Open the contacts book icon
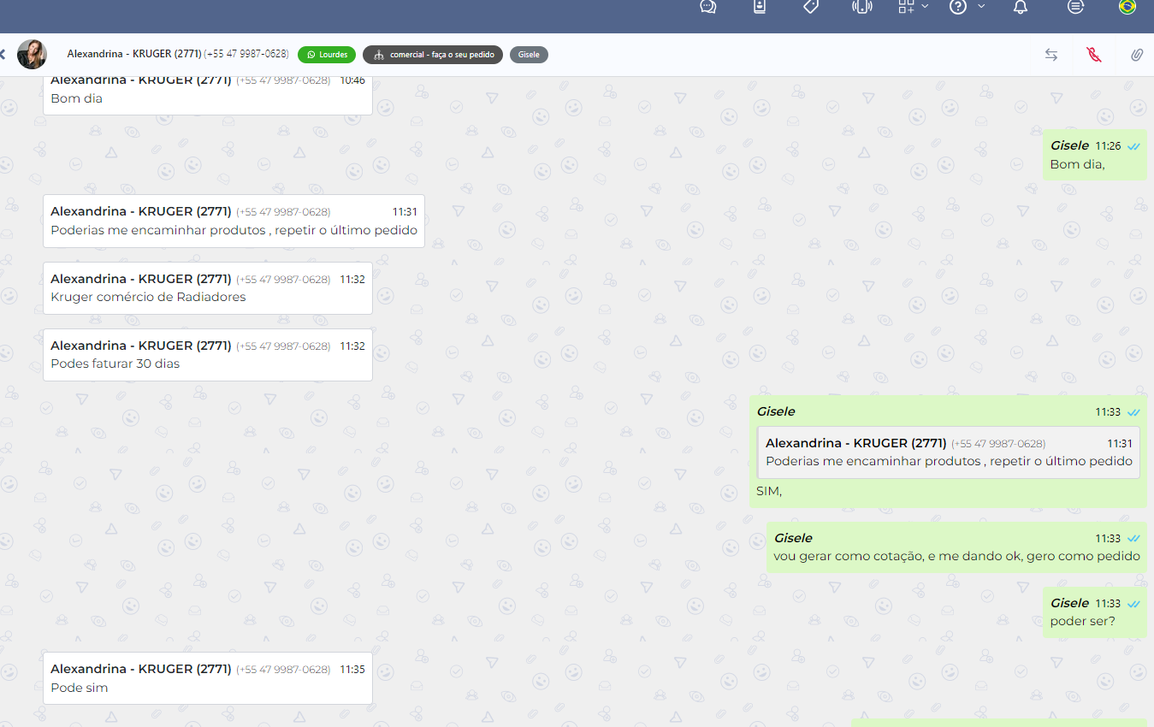1154x727 pixels. [x=759, y=7]
